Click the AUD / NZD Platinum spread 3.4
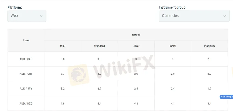Viewport: 233px width, 111px height. tap(209, 103)
